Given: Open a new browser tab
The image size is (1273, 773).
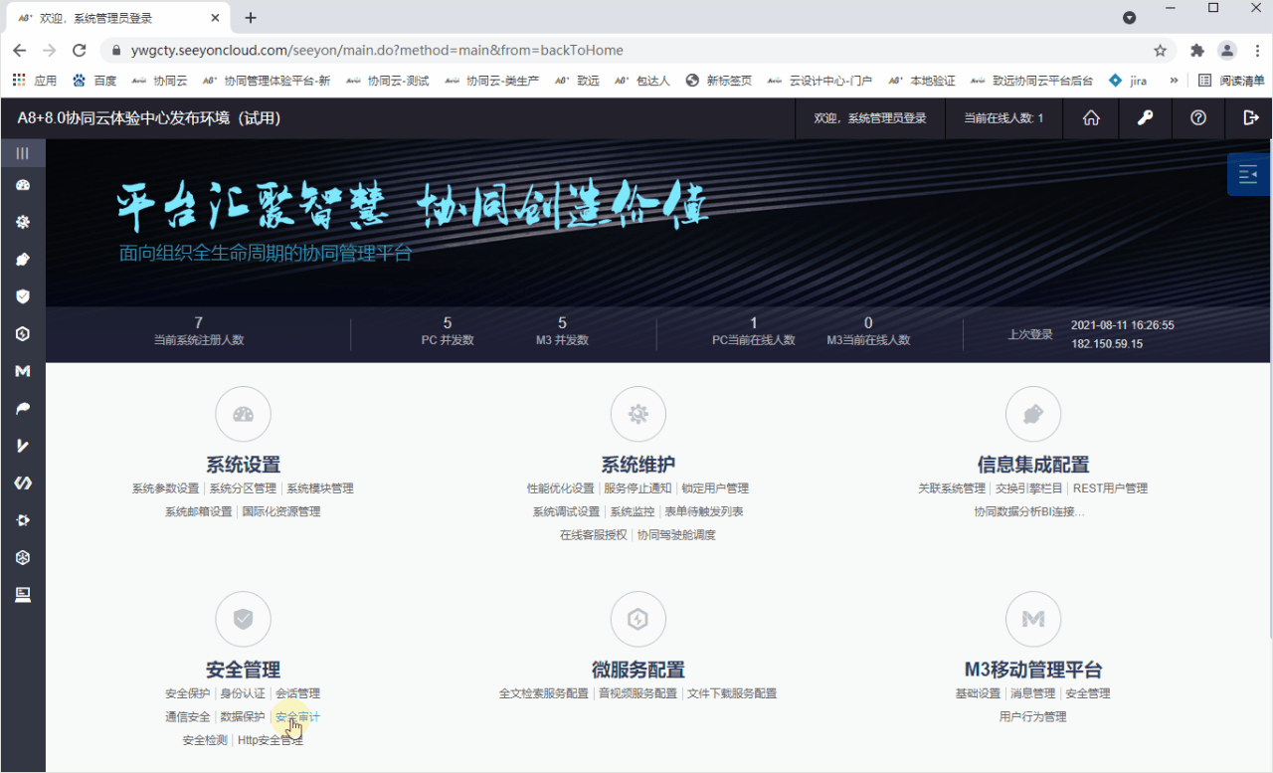Looking at the screenshot, I should [x=251, y=18].
